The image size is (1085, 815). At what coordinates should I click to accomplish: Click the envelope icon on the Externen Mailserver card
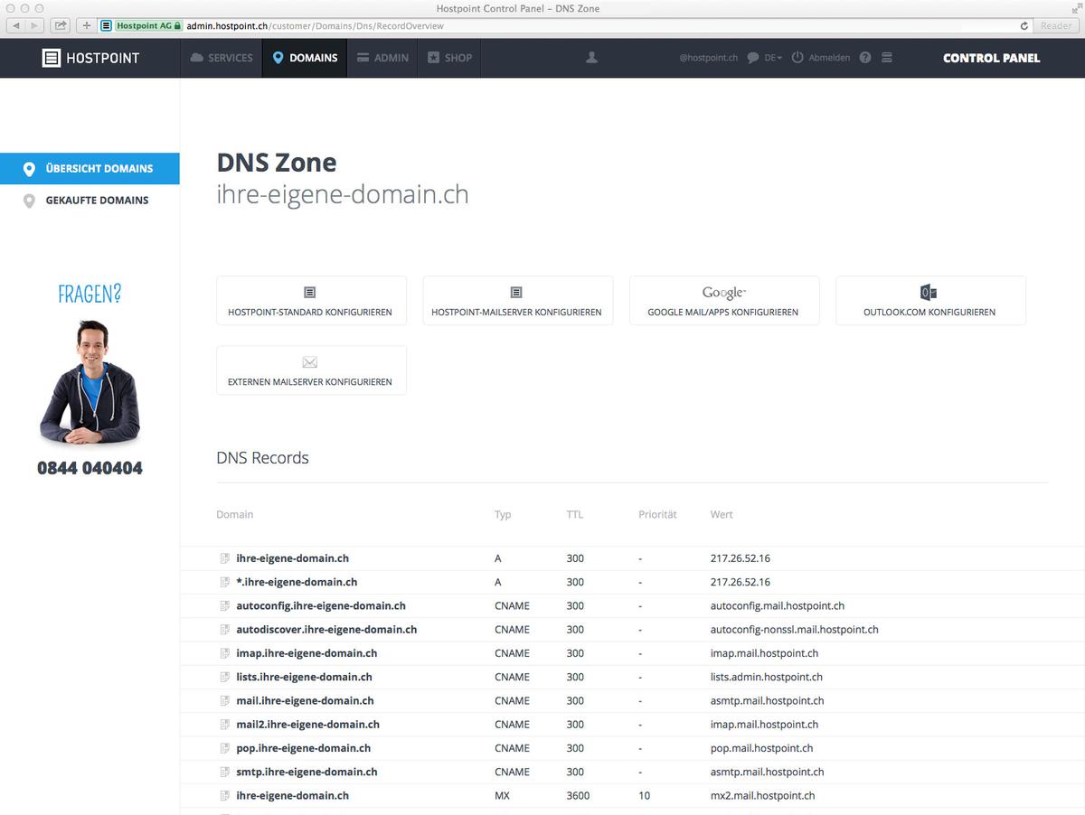[x=311, y=361]
